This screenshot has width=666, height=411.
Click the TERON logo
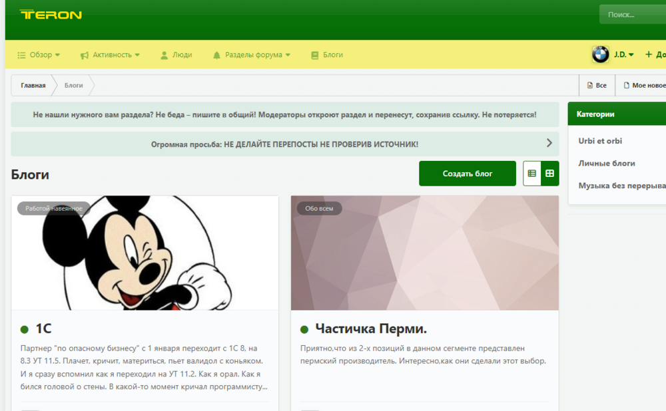click(x=51, y=15)
